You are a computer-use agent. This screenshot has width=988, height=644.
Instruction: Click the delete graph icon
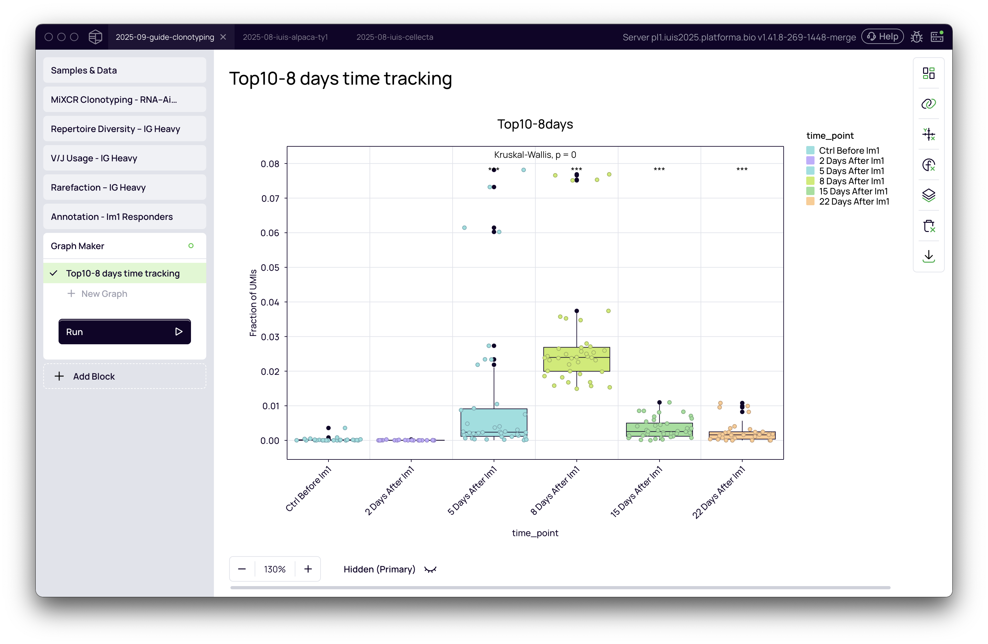(x=928, y=226)
